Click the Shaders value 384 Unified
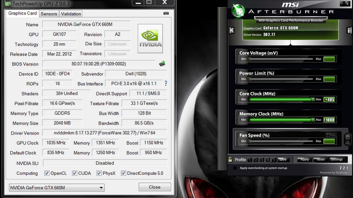353x198 pixels. (x=67, y=93)
